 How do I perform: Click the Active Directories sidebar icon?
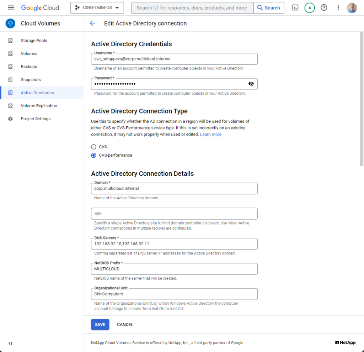point(10,93)
